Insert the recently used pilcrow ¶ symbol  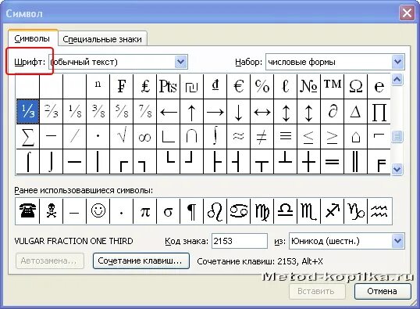point(192,211)
